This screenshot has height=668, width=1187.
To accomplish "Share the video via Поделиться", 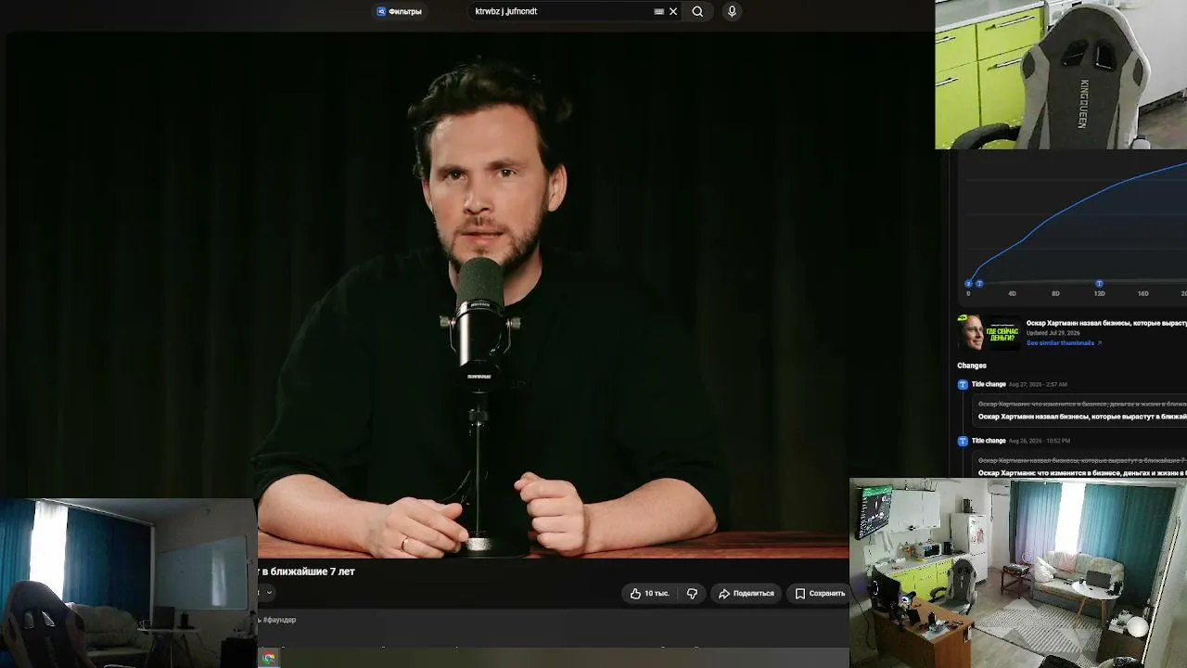I will [747, 594].
